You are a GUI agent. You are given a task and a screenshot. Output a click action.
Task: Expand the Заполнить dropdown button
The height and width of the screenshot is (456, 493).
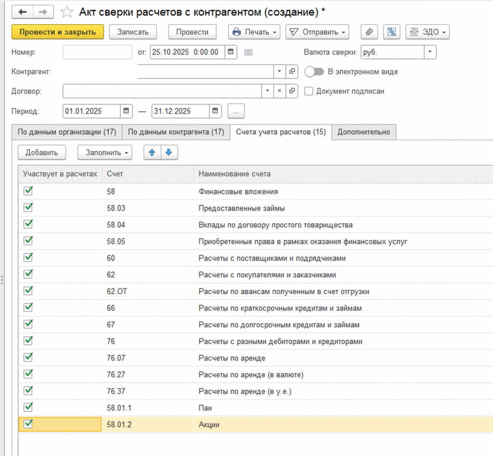point(104,153)
